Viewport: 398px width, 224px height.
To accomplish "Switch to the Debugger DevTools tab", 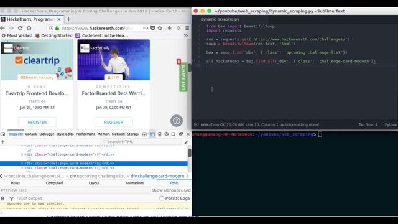I will [x=47, y=134].
